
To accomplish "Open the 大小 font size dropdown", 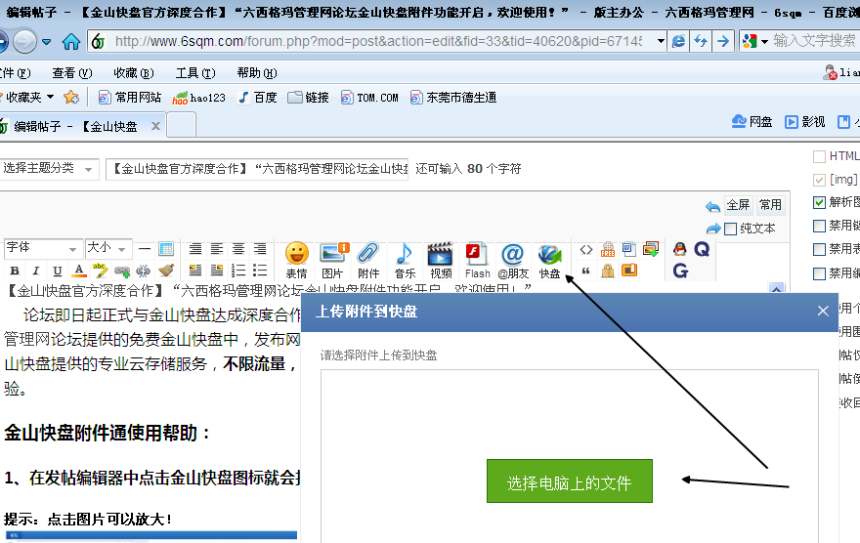I will (108, 249).
